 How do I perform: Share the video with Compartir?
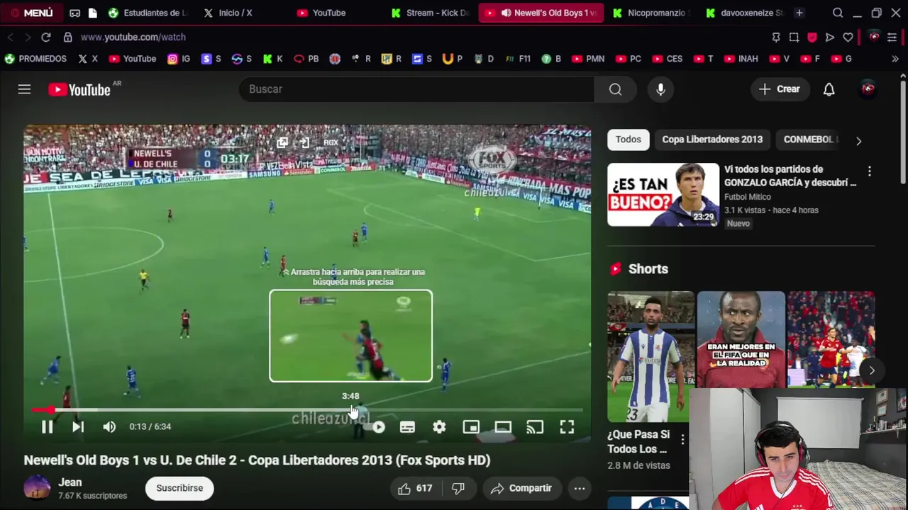pos(521,488)
